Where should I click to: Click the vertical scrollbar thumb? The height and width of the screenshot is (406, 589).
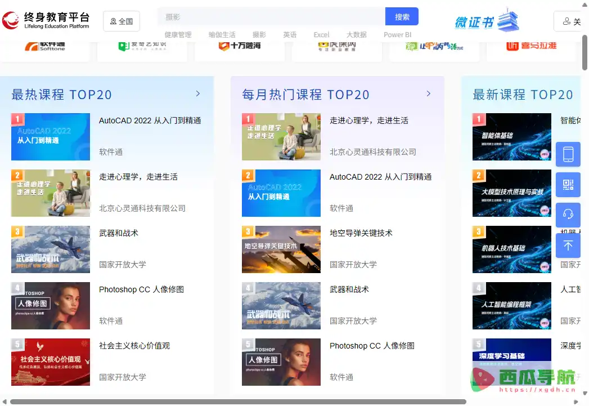point(585,52)
